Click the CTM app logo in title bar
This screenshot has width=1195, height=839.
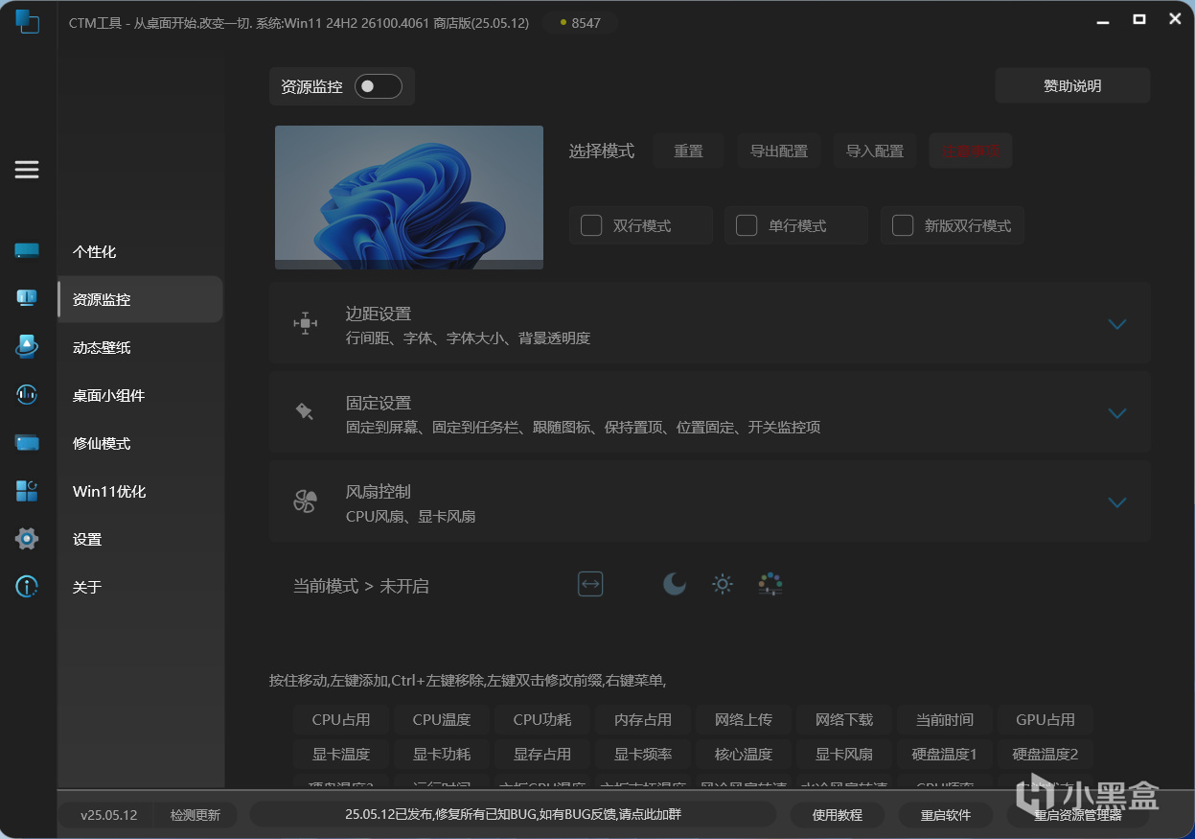coord(27,21)
